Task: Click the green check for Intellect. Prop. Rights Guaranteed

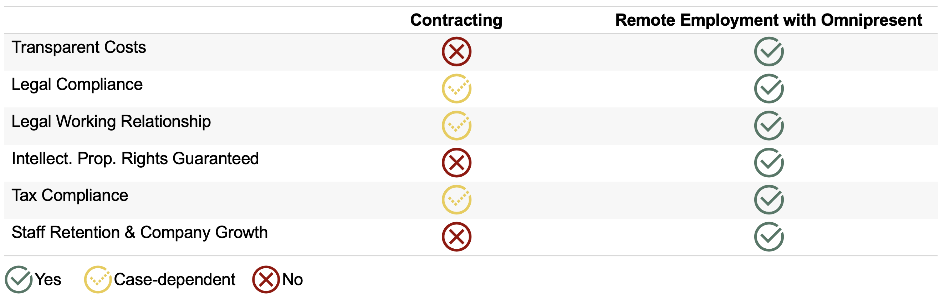Action: 769,163
